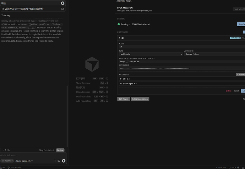Click the chat panel vertical scrollbar
This screenshot has width=245, height=169.
click(x=67, y=116)
